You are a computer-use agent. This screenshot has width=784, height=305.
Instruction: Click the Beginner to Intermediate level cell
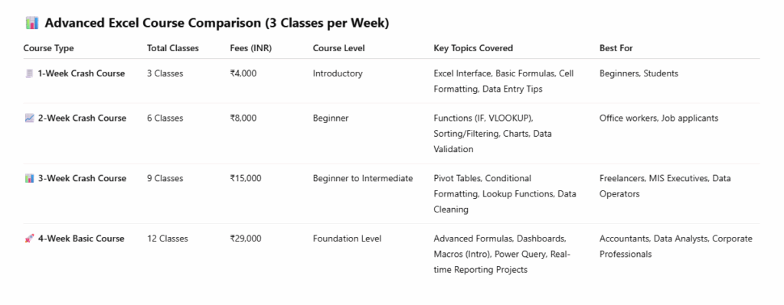pyautogui.click(x=363, y=178)
